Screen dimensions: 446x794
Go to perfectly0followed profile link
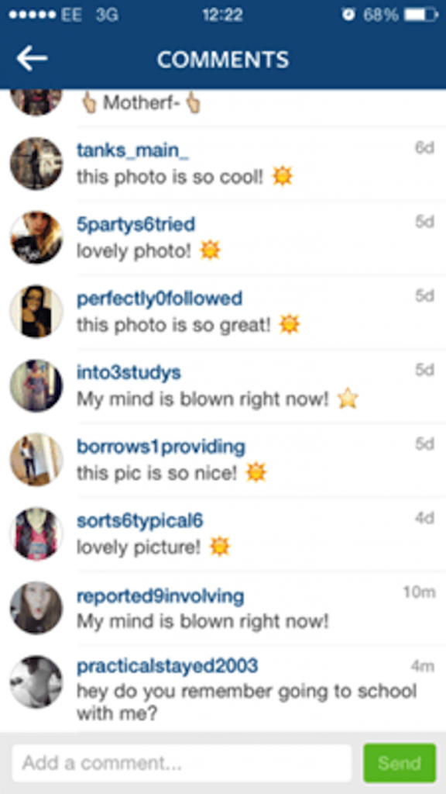tap(160, 299)
